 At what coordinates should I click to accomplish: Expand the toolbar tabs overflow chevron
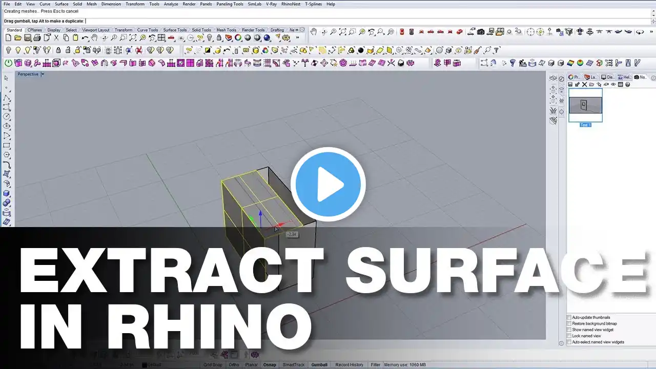pyautogui.click(x=296, y=30)
